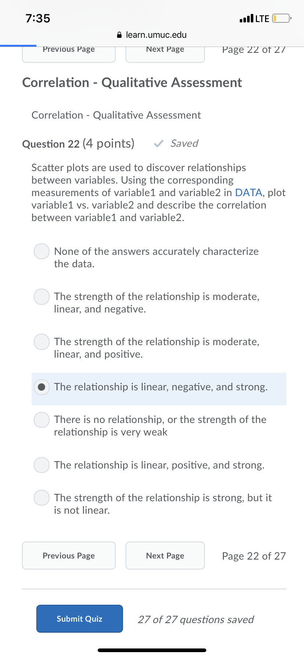Choose 'moderate, linear, and positive' radio option
Image resolution: width=304 pixels, height=658 pixels.
pos(42,342)
